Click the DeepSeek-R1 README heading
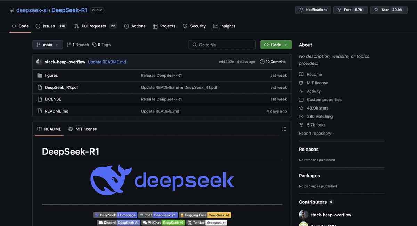The image size is (417, 226). coord(71,152)
